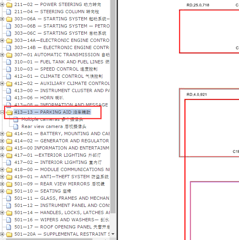Click the 307-01 AUTOMATIC TRANSMISSION folder icon
Viewport: 239px width, 240px height.
(x=9, y=55)
